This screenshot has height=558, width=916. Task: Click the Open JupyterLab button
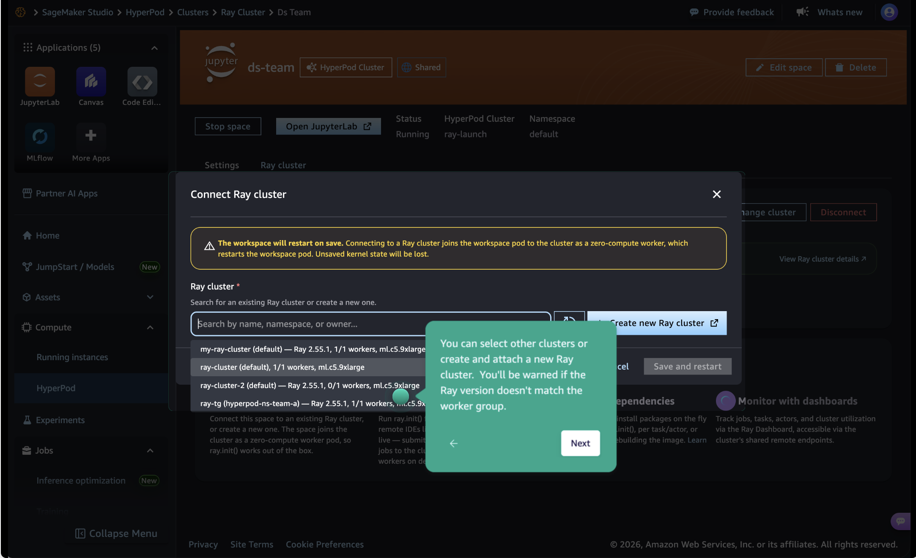tap(328, 126)
